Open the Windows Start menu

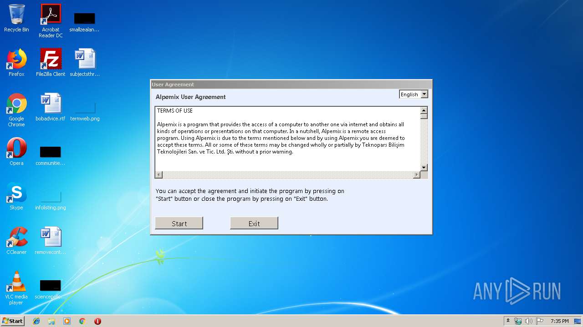(x=12, y=321)
